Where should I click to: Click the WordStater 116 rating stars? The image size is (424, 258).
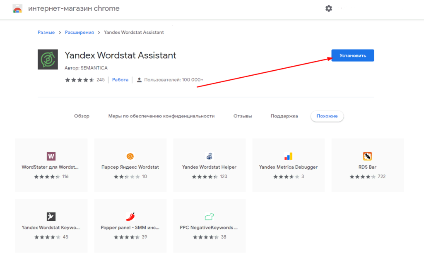(x=47, y=177)
